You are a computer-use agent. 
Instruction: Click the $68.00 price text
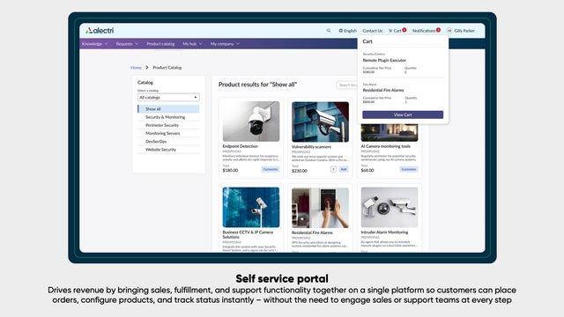(367, 170)
